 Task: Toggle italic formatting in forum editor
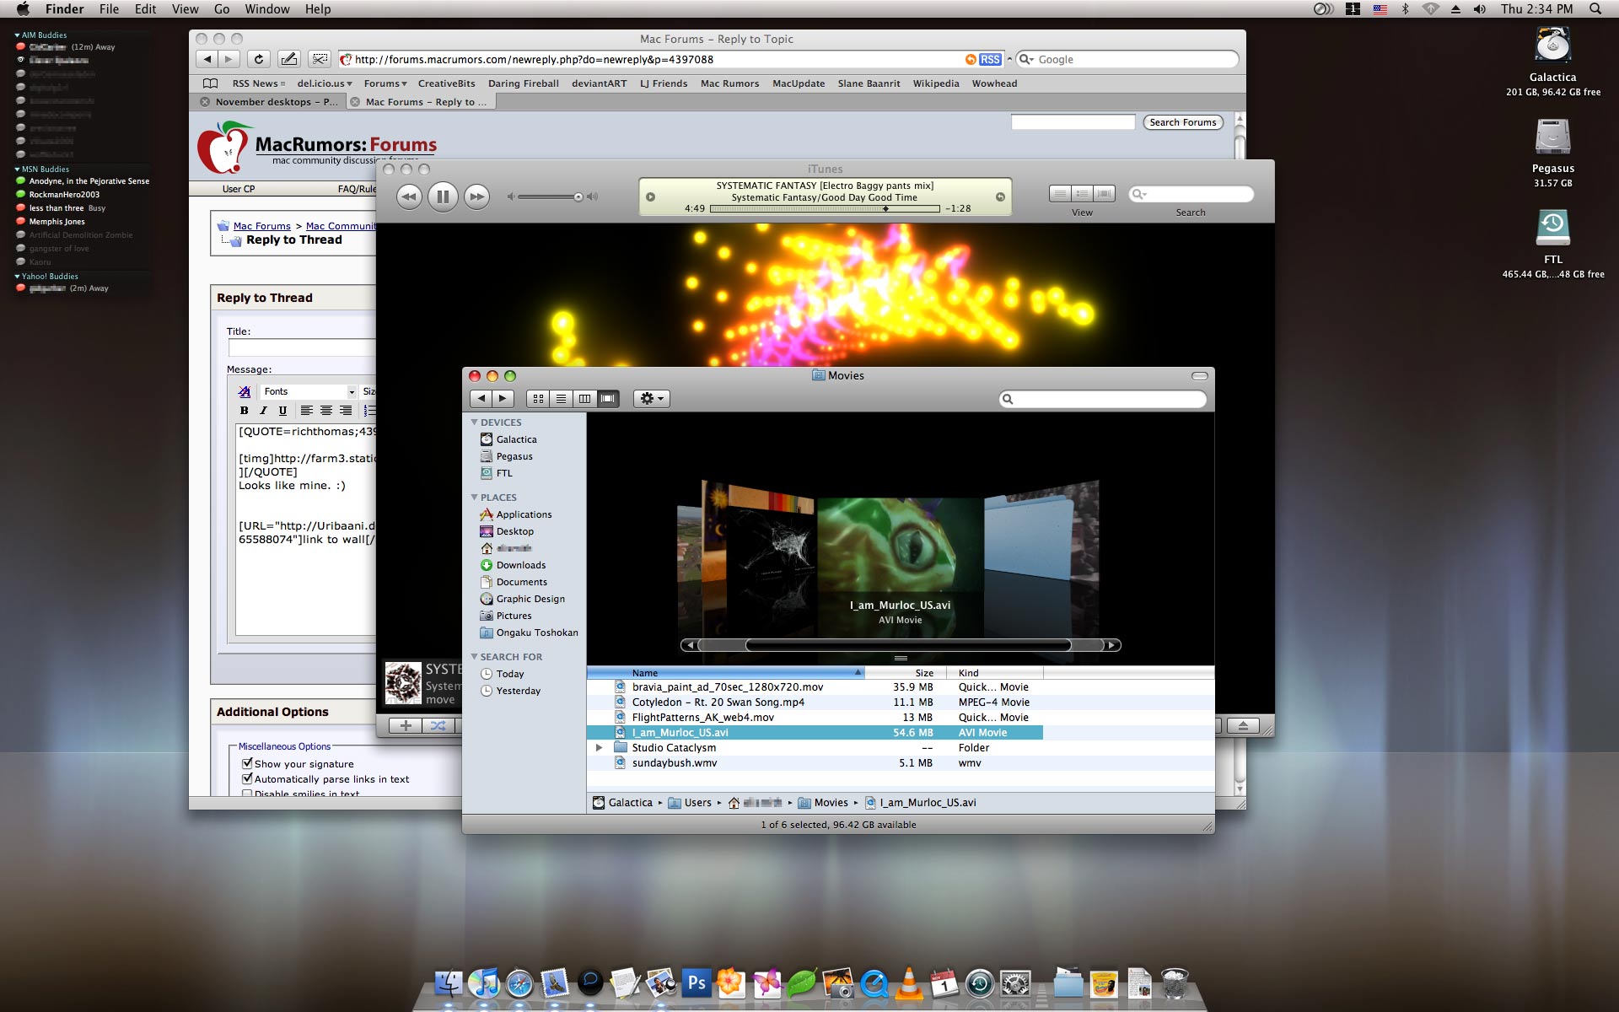click(x=263, y=411)
